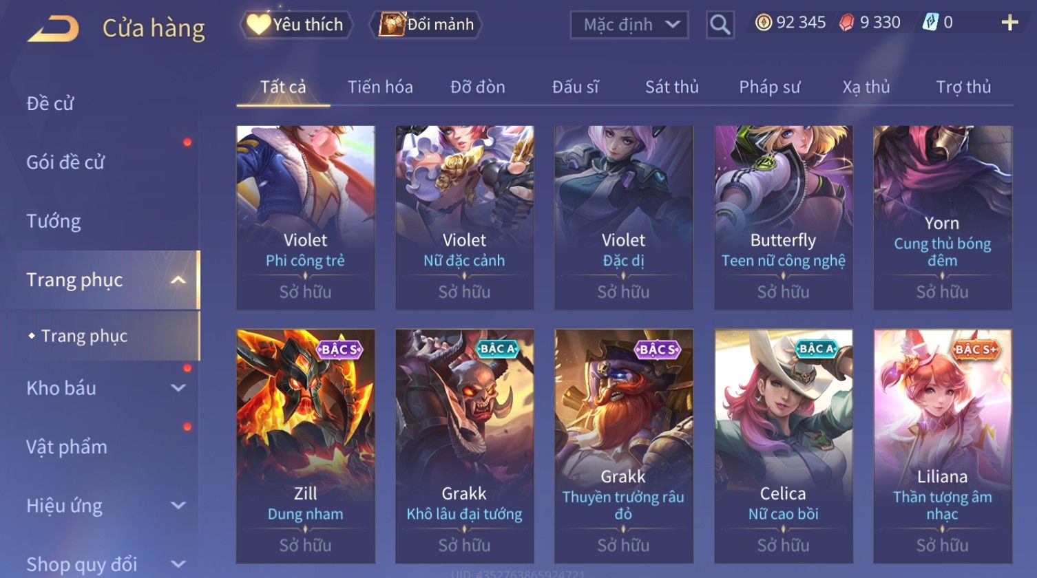Screen dimensions: 1037x578
Task: Select the Tiến hóa tab
Action: click(x=380, y=87)
